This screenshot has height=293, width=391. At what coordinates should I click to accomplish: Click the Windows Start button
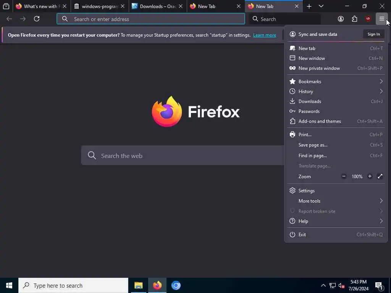point(9,285)
